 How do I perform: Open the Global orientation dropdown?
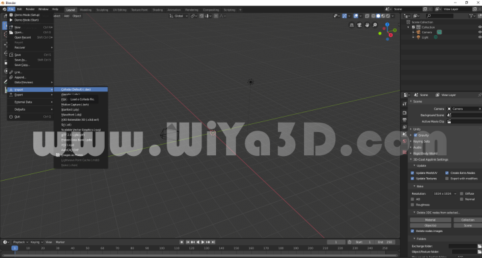coord(179,16)
